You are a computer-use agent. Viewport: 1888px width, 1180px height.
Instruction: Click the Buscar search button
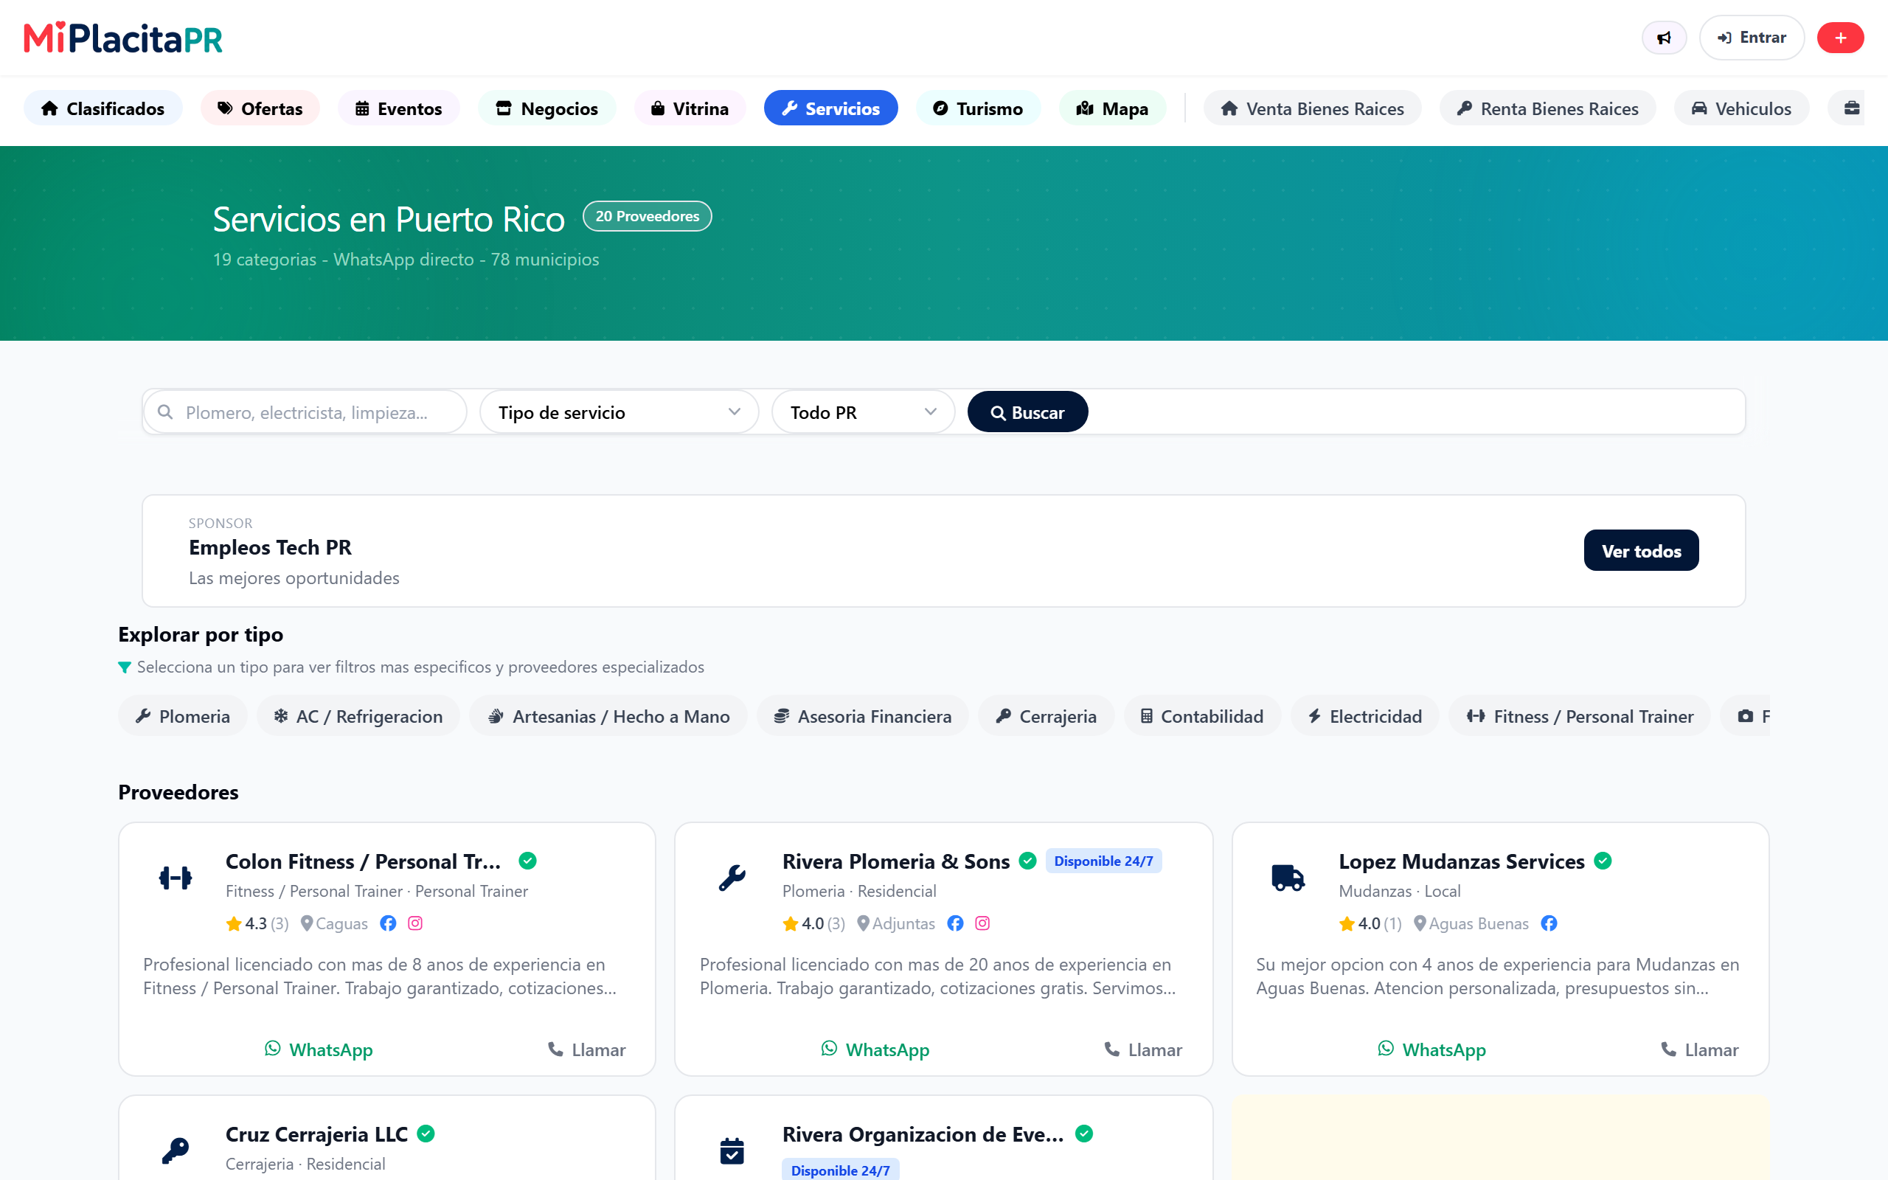[1027, 412]
